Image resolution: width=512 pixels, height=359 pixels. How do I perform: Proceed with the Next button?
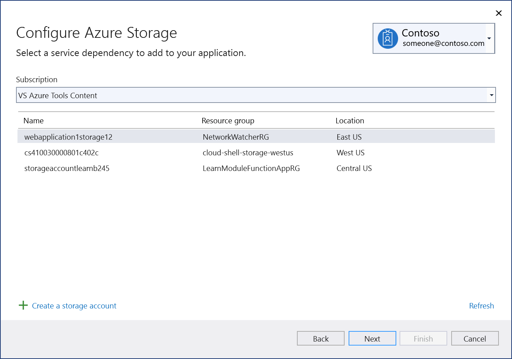point(372,338)
